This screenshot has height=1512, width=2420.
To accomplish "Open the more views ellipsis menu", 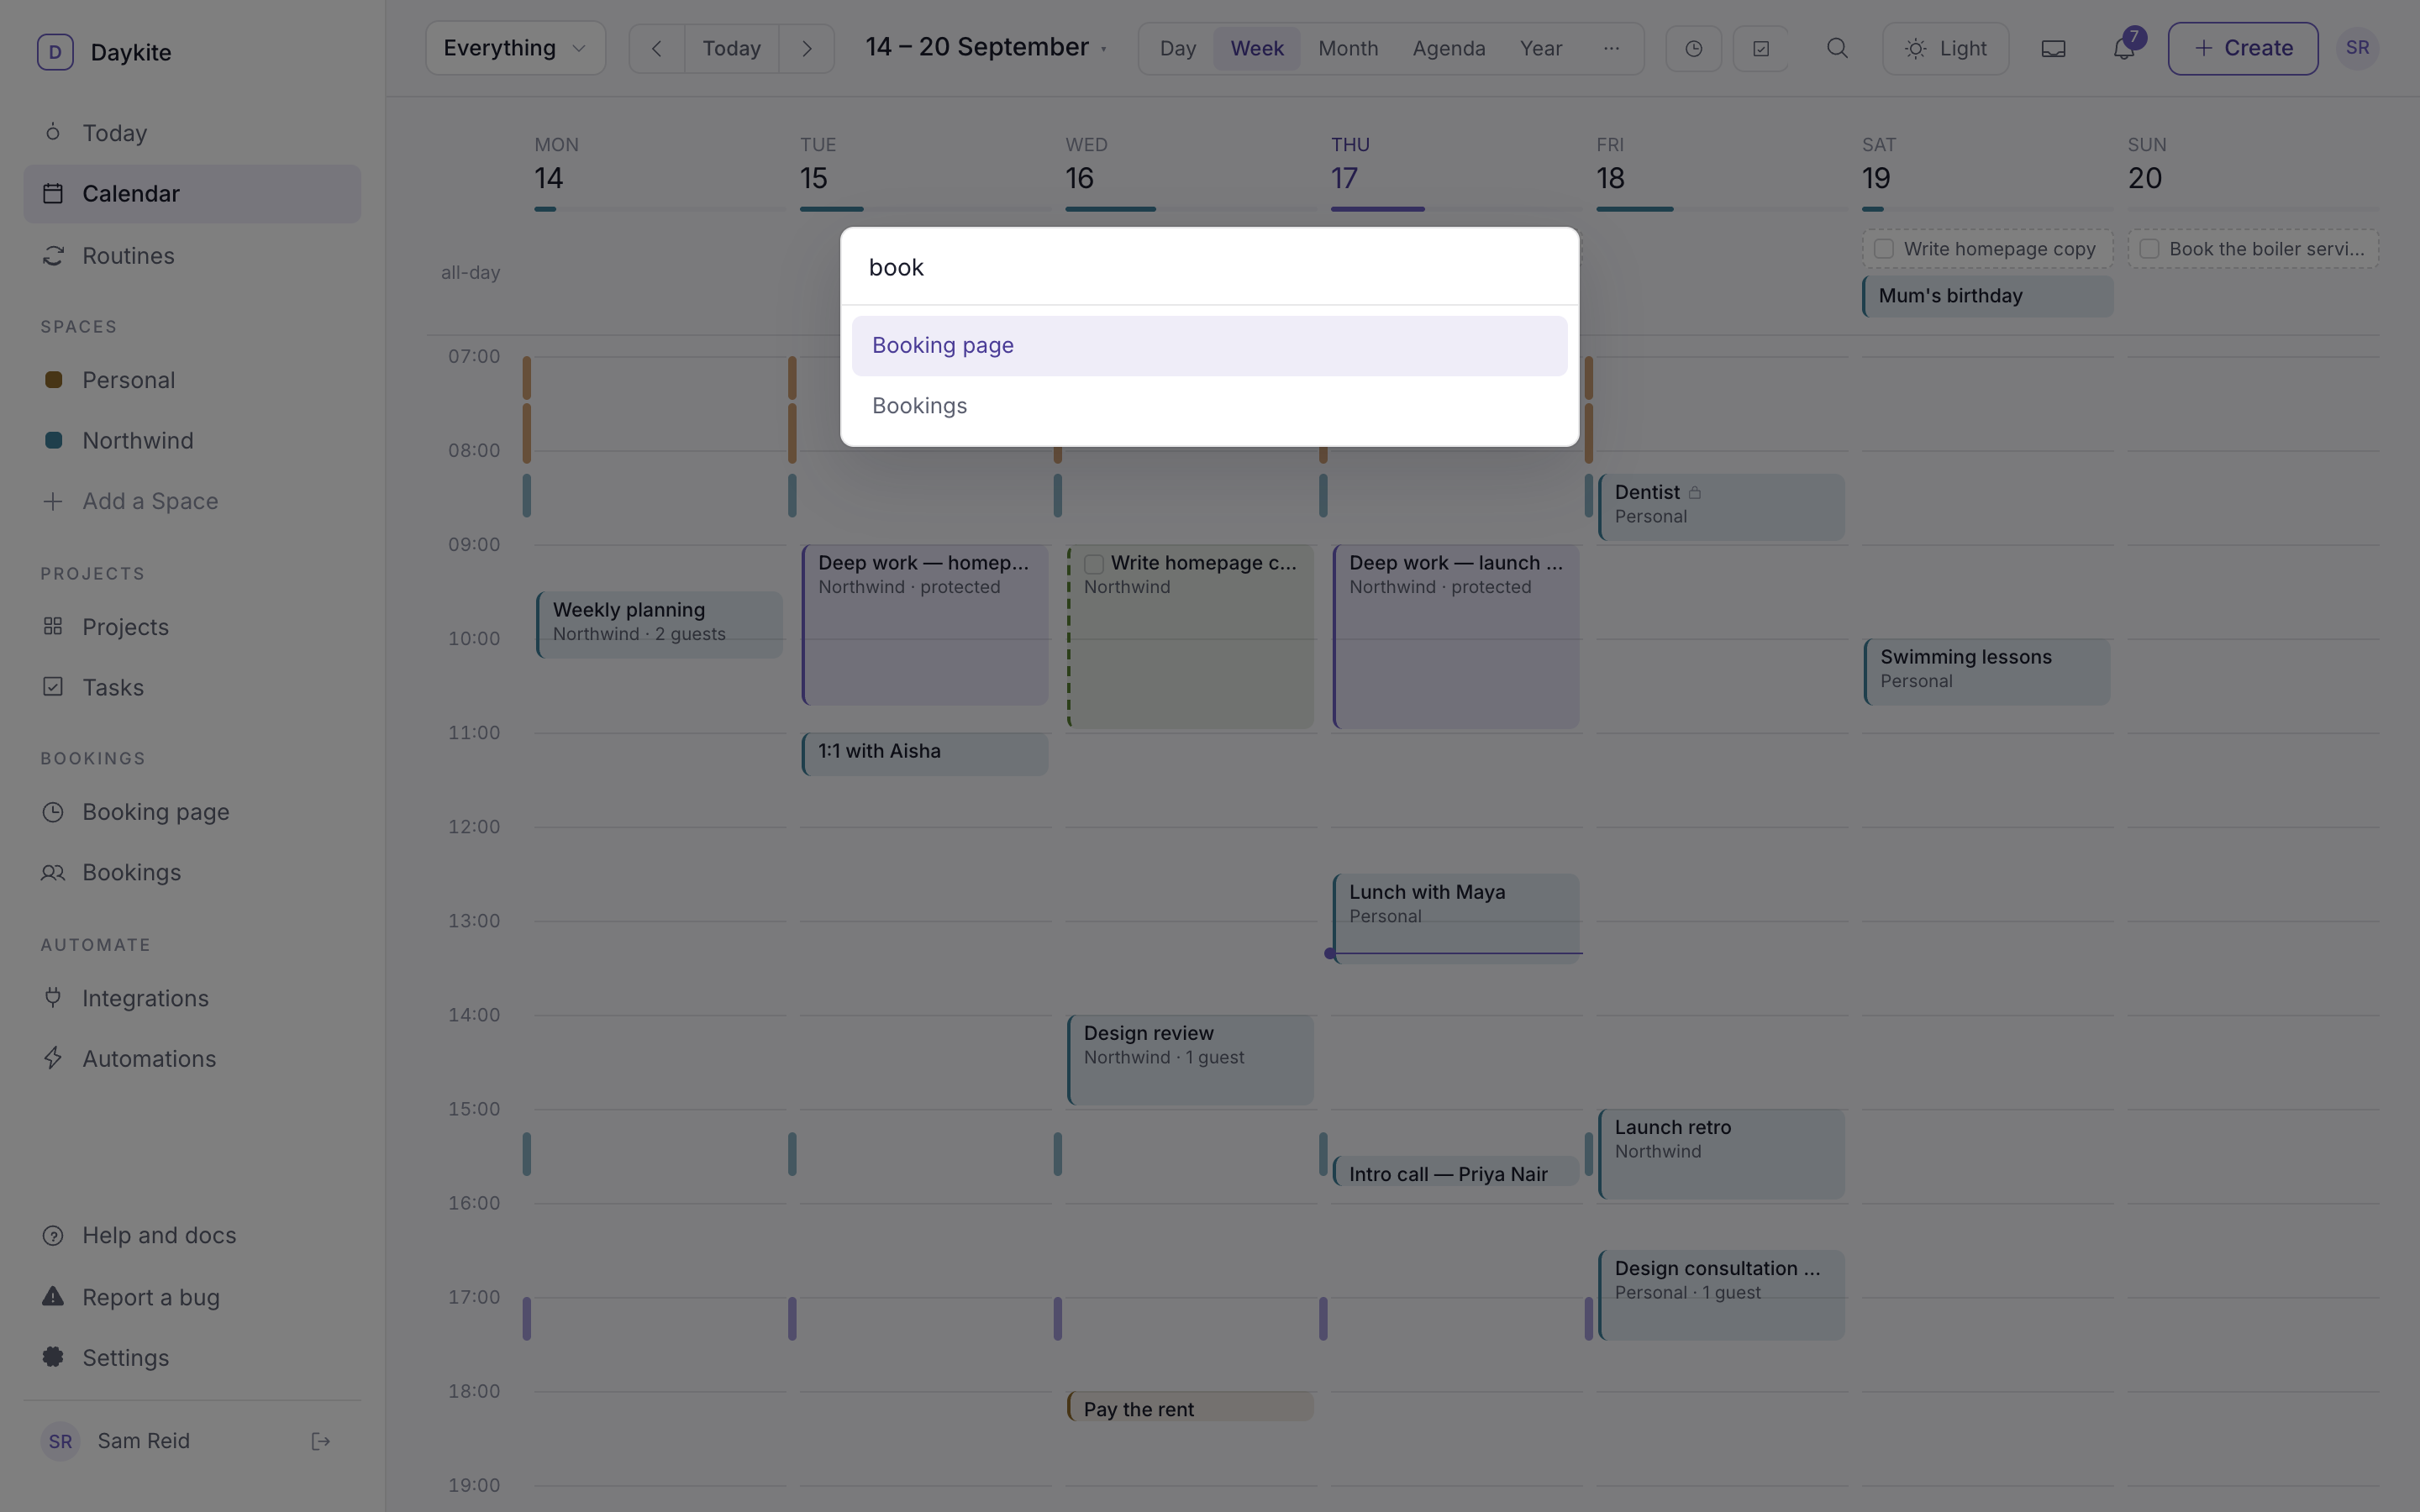I will [x=1611, y=48].
